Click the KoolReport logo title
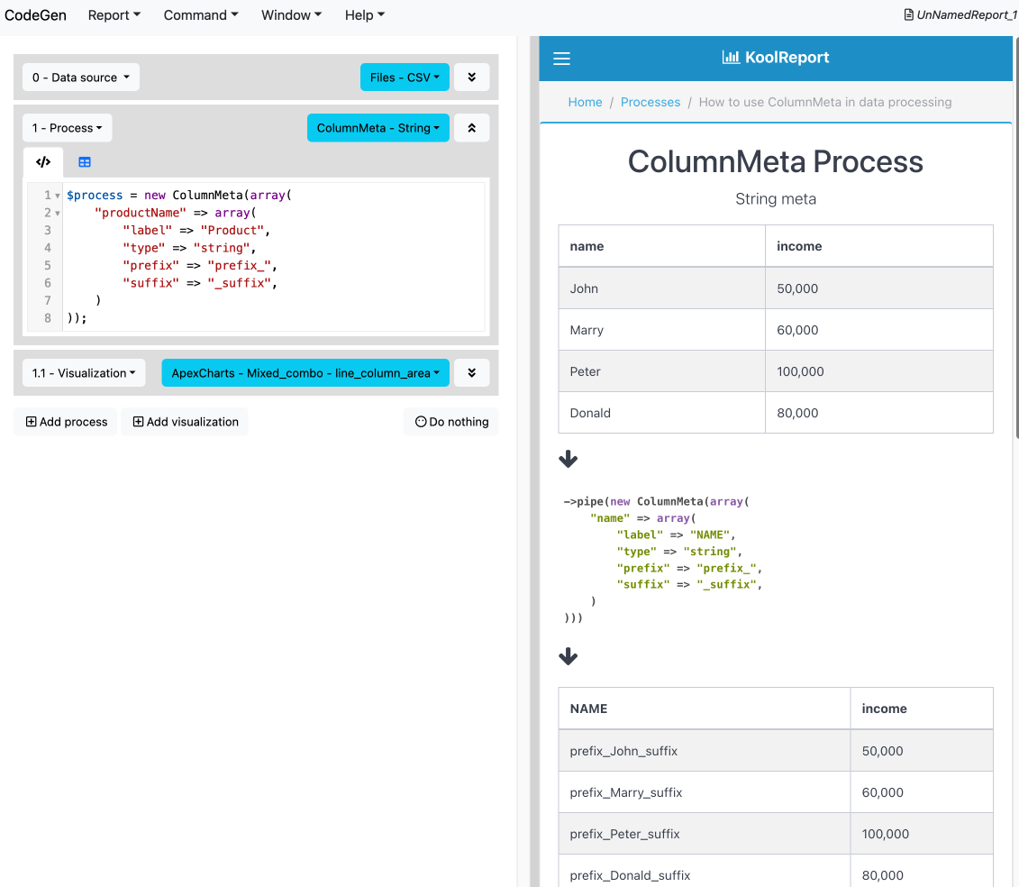1019x887 pixels. click(776, 57)
